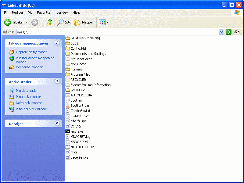The image size is (244, 183).
Task: Select the Config.Msi folder icon
Action: (68, 48)
